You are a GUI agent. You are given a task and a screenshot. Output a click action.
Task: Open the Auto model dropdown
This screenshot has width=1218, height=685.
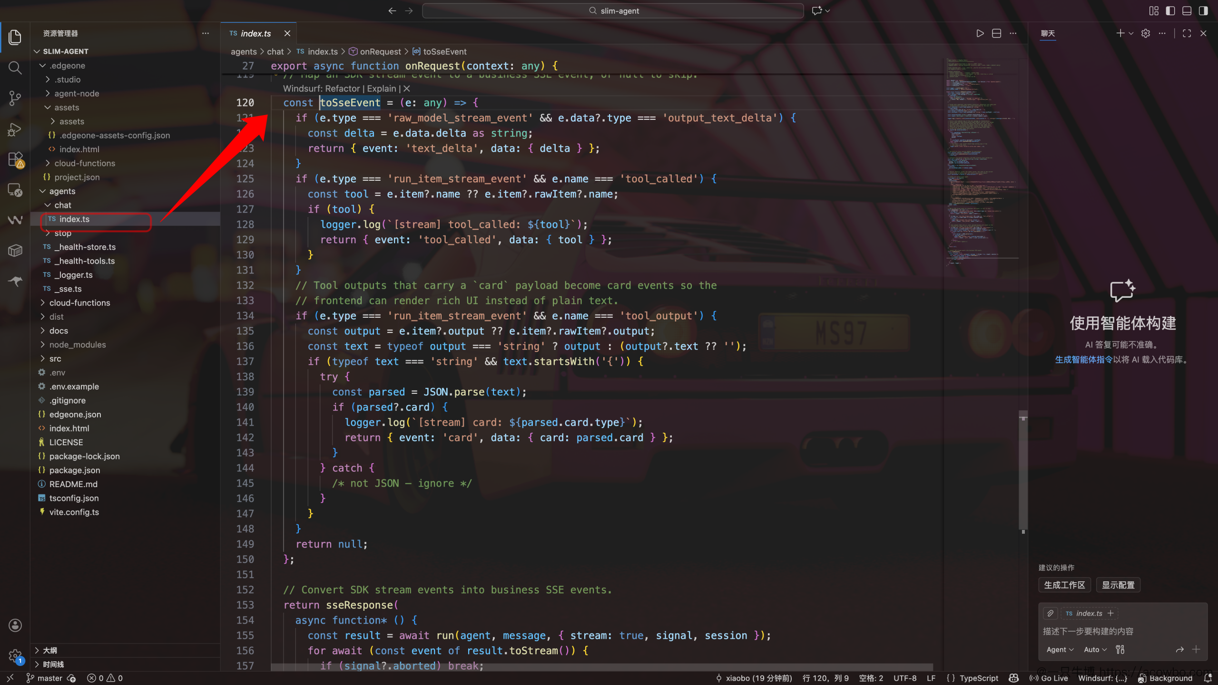pos(1095,649)
